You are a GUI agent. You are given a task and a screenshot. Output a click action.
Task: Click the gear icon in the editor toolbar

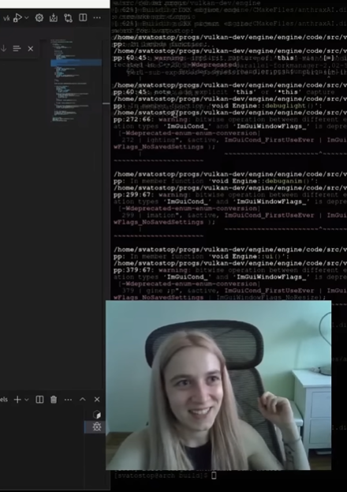[39, 18]
